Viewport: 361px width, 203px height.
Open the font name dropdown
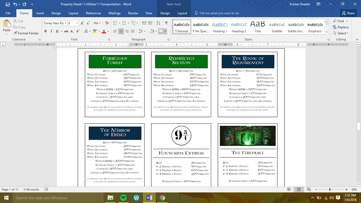65,23
